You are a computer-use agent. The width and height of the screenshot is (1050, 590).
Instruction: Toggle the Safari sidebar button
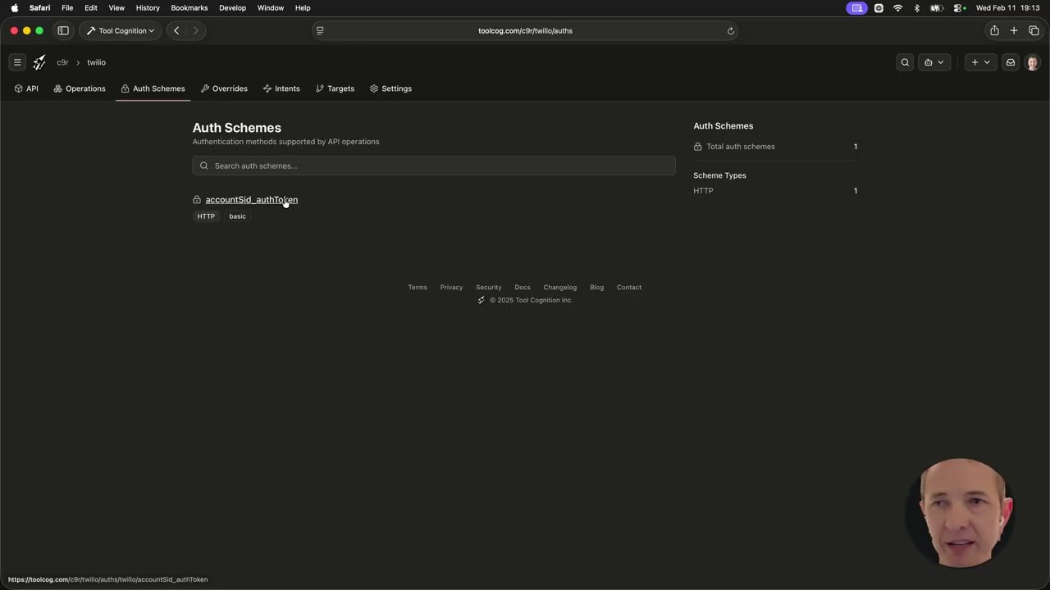coord(63,30)
